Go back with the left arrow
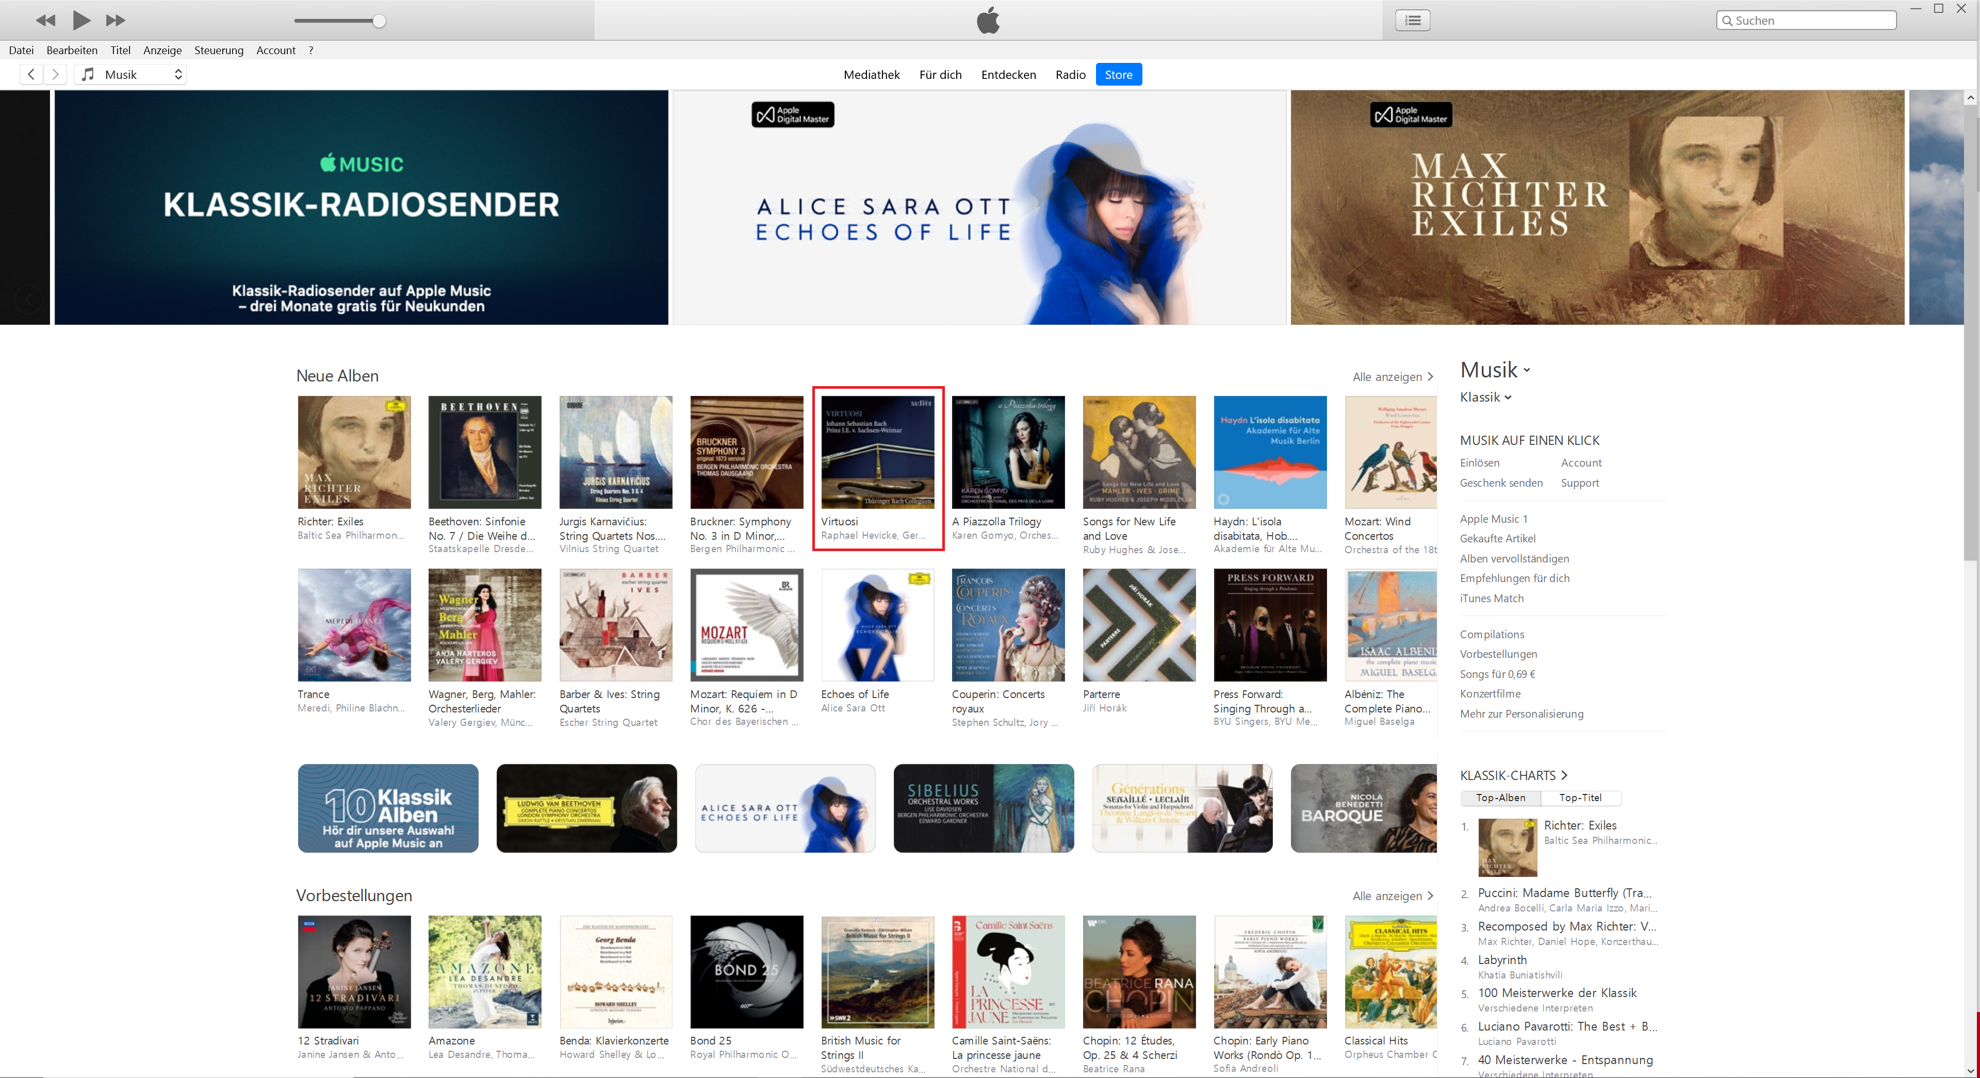 (31, 75)
